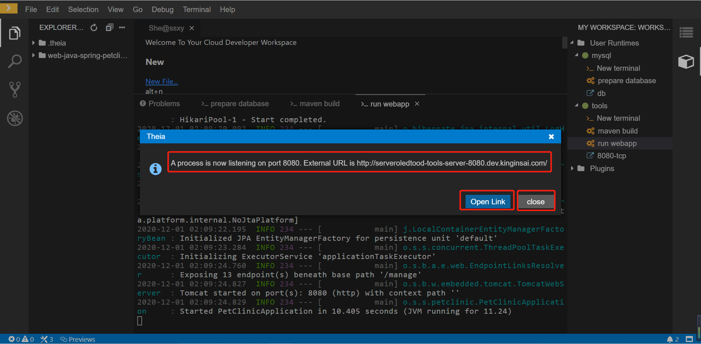Open the View menu
Screen dimensions: 701x344
[115, 9]
